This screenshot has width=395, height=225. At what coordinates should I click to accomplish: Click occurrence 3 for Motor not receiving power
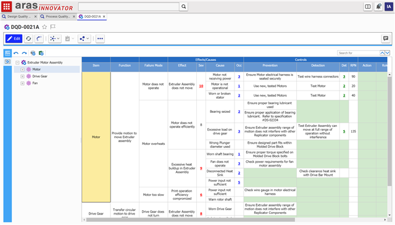point(239,76)
